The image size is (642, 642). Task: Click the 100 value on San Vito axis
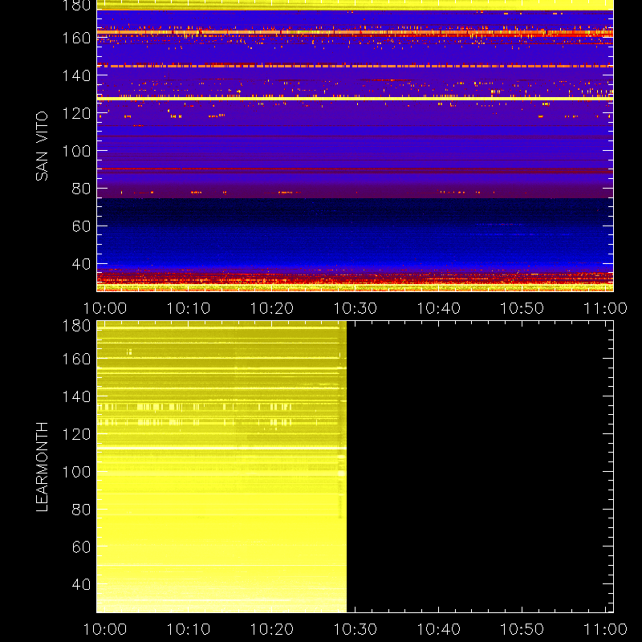(x=76, y=151)
